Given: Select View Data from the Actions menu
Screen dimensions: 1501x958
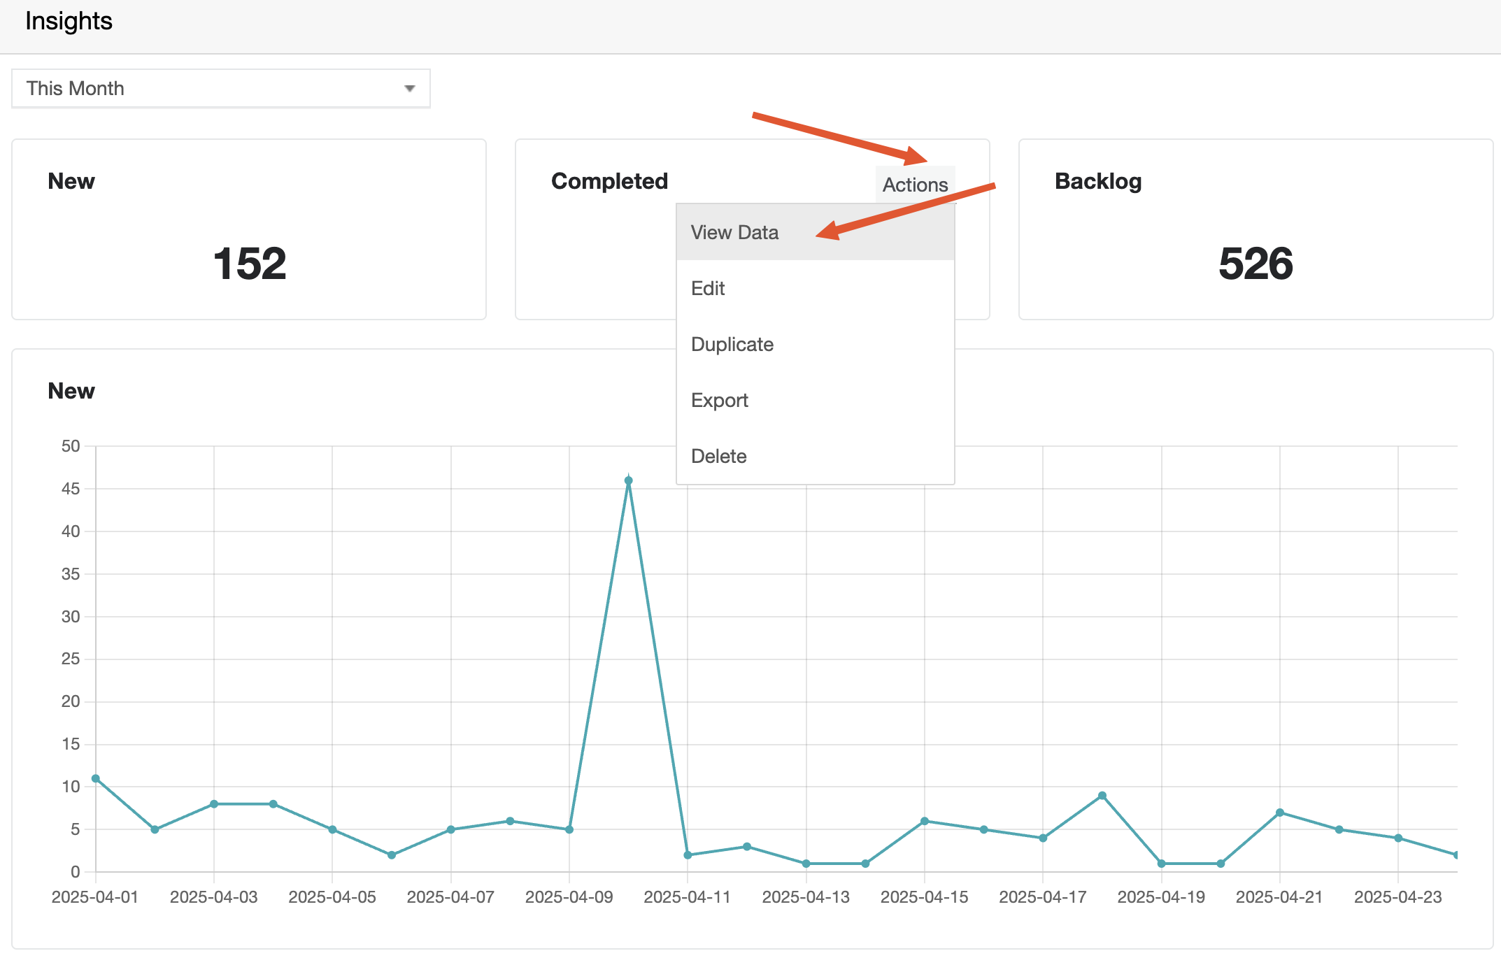Looking at the screenshot, I should tap(734, 232).
